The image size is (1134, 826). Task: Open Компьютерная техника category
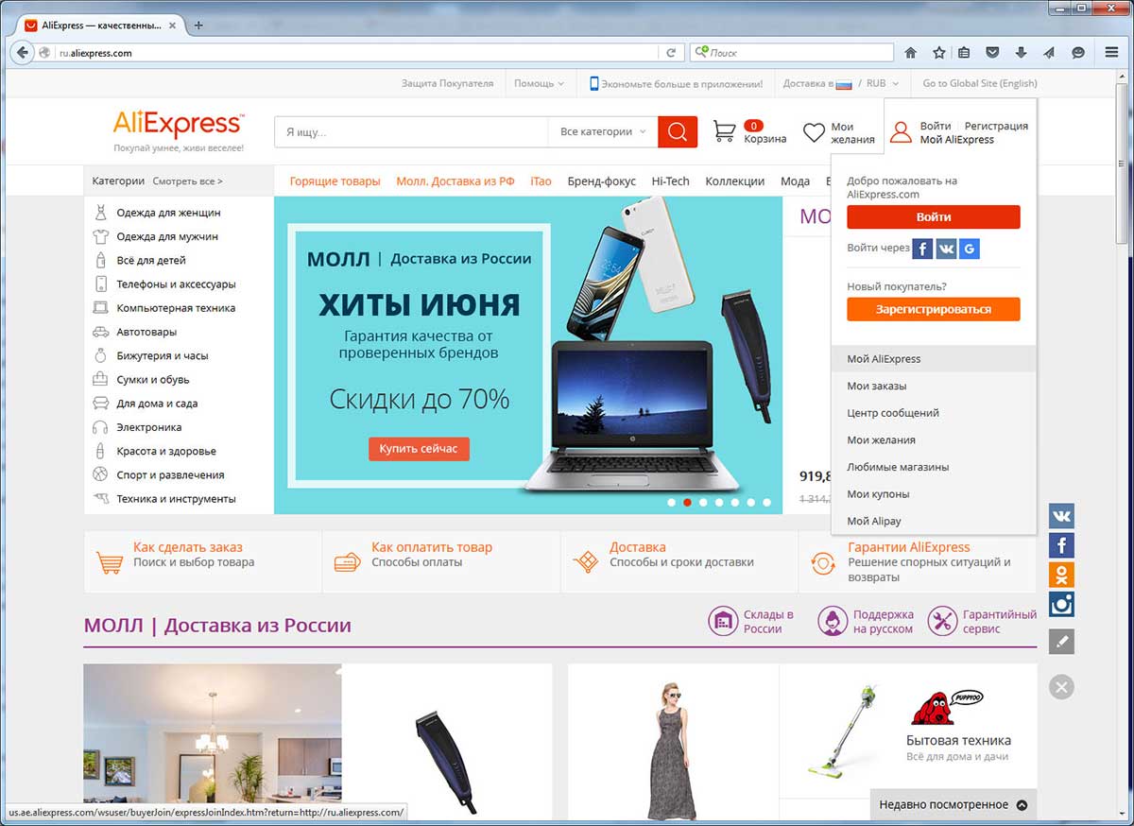[176, 308]
